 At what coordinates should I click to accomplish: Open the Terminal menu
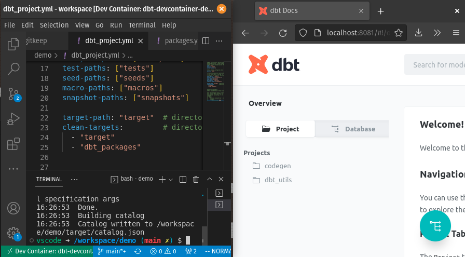click(142, 25)
